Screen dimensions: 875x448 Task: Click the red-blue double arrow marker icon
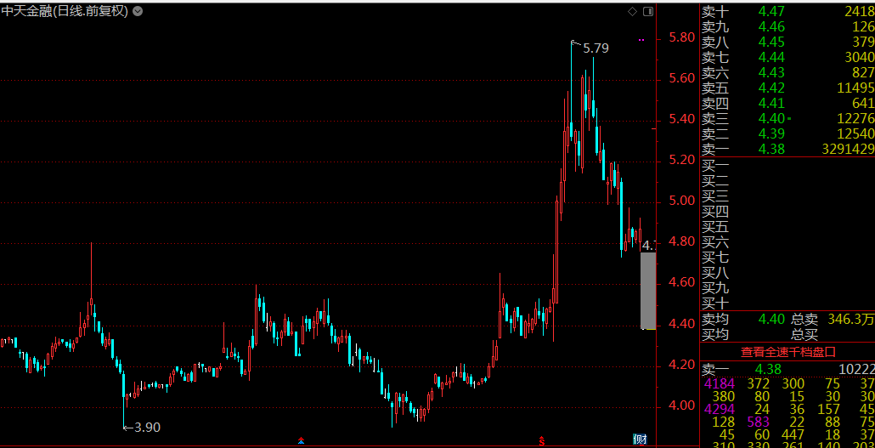click(301, 440)
